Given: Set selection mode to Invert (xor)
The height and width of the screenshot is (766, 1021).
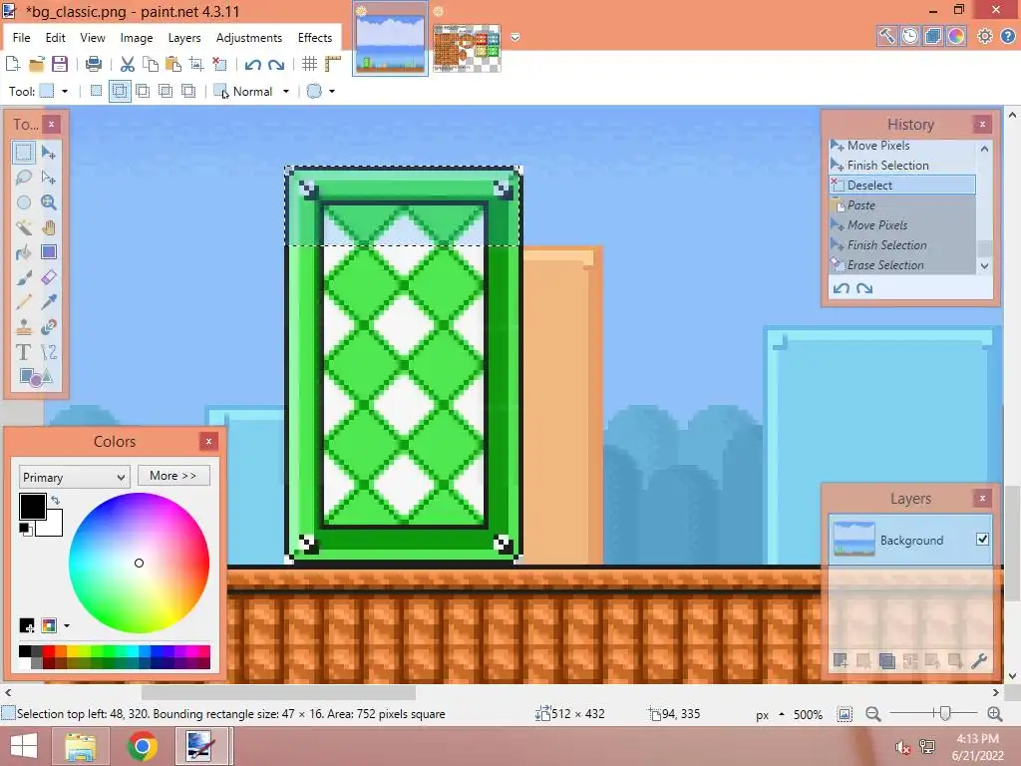Looking at the screenshot, I should pyautogui.click(x=188, y=91).
